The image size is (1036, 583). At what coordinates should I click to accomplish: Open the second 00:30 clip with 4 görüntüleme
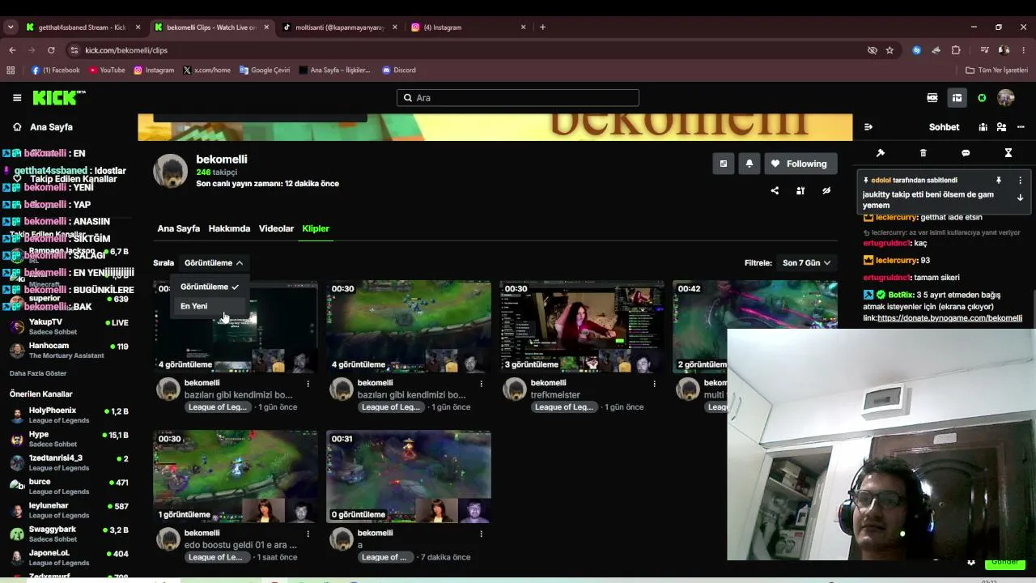tap(409, 326)
